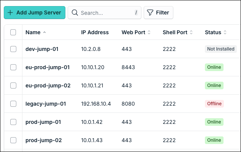Open the dev-jump-01 server name
Screen dimensions: 241x152
(x=42, y=49)
